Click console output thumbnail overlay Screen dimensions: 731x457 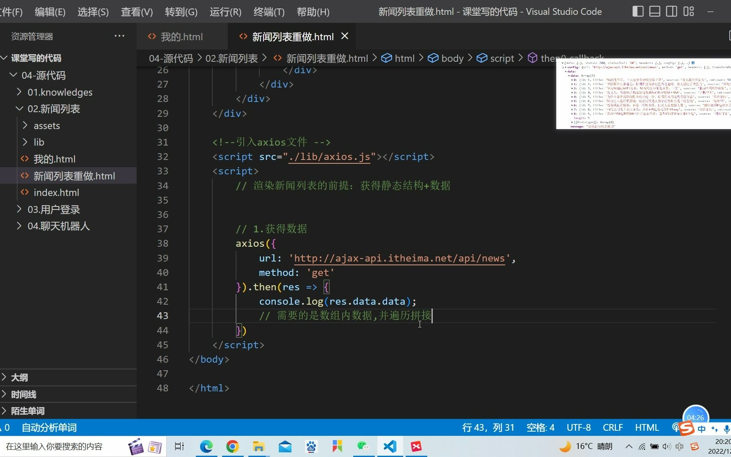643,94
